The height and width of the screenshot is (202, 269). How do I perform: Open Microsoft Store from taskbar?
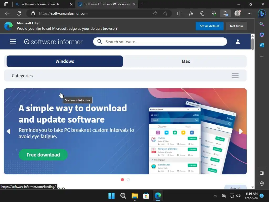[x=146, y=196]
